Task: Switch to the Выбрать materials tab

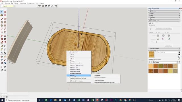Action: pyautogui.click(x=151, y=59)
